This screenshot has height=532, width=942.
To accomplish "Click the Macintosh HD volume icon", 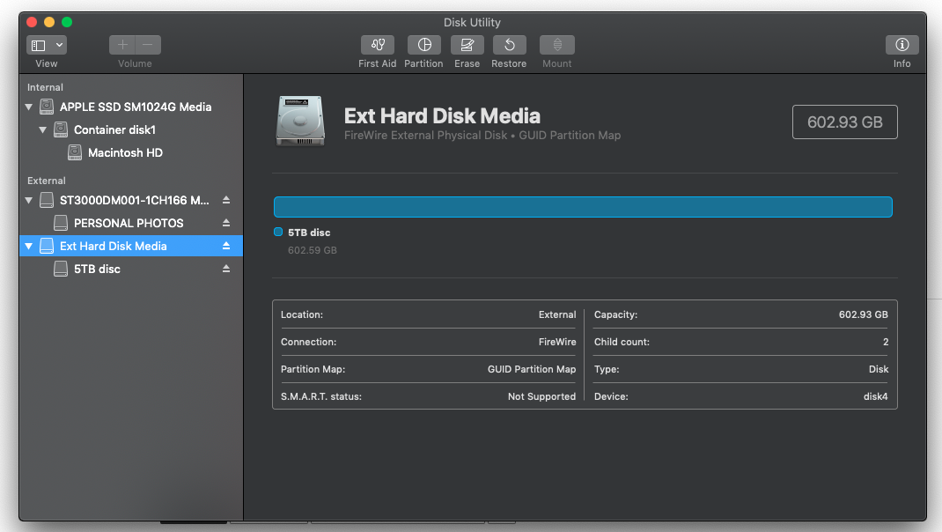I will tap(75, 152).
